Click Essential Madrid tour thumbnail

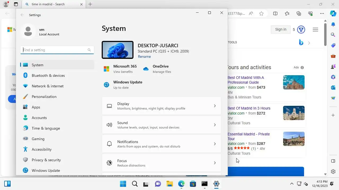click(294, 139)
